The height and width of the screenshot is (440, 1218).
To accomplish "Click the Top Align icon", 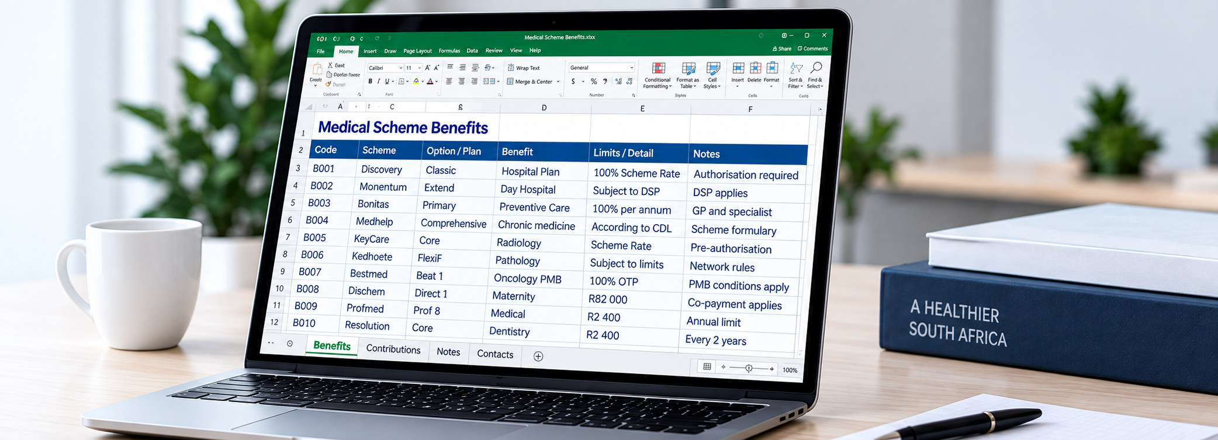I will coord(450,67).
